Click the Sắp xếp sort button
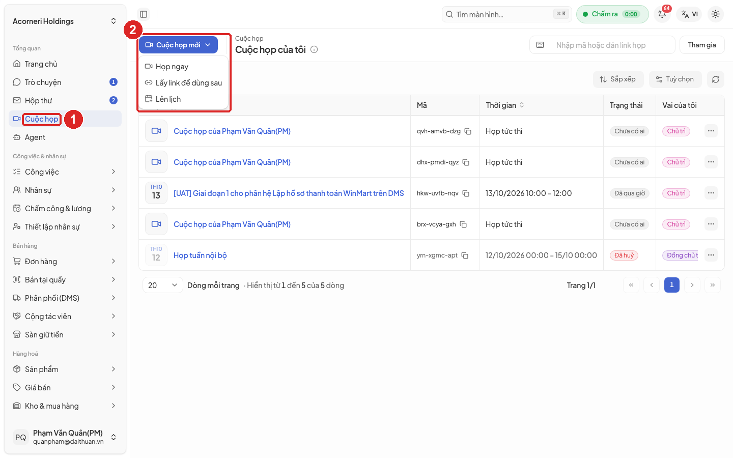This screenshot has height=458, width=733. click(x=618, y=79)
